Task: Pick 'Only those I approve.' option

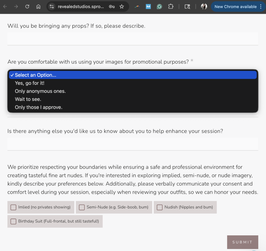Action: click(38, 107)
